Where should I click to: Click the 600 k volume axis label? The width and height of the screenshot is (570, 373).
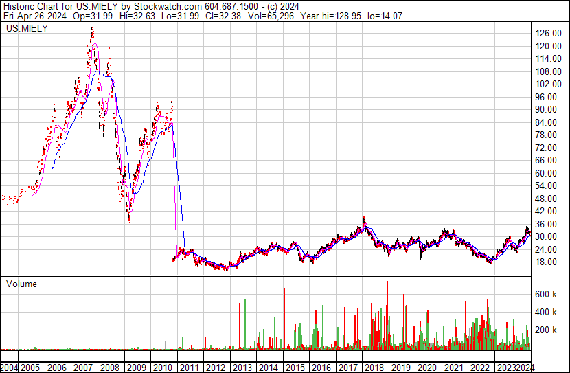click(x=546, y=294)
